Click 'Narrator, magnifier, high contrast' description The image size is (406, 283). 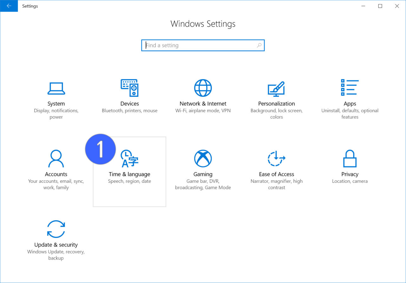(x=277, y=184)
